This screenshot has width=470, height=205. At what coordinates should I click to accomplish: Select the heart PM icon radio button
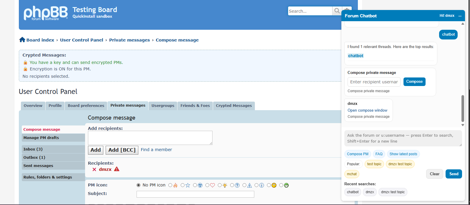(x=207, y=185)
